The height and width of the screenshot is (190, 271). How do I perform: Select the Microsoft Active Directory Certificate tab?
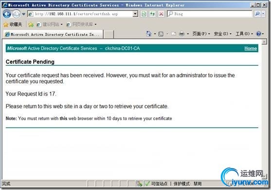[x=53, y=34]
